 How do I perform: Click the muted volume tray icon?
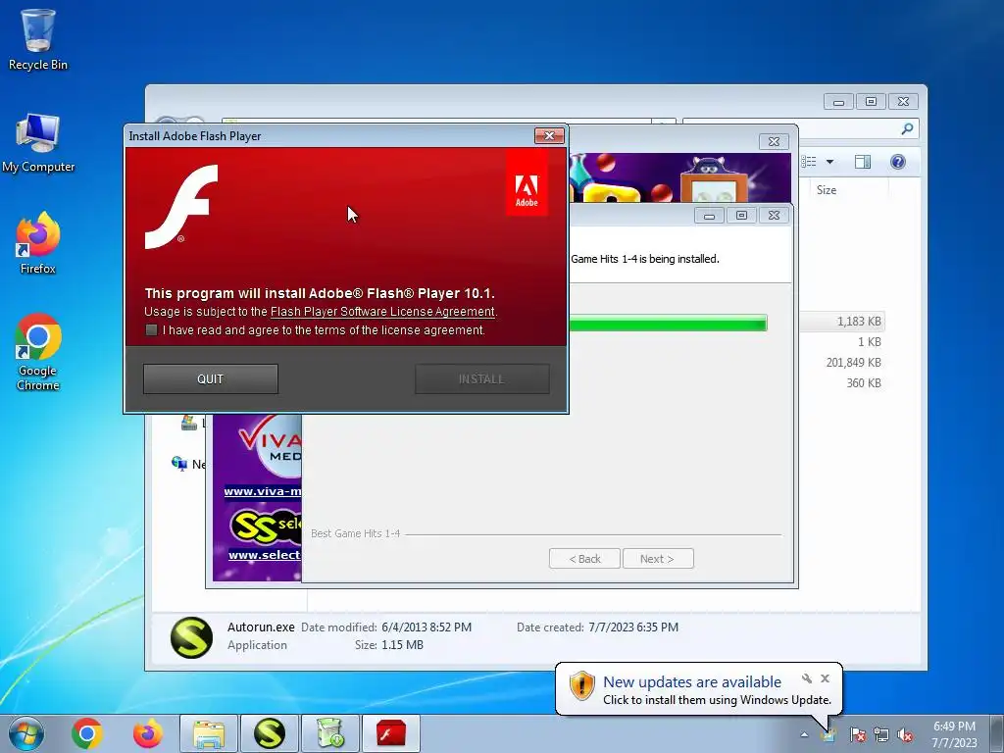(905, 734)
